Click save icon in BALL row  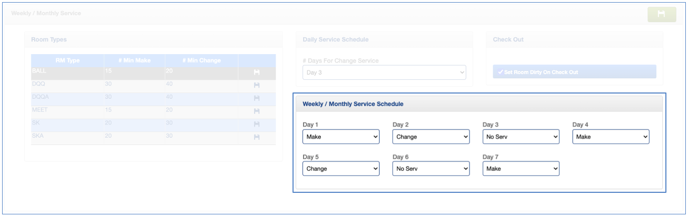257,73
